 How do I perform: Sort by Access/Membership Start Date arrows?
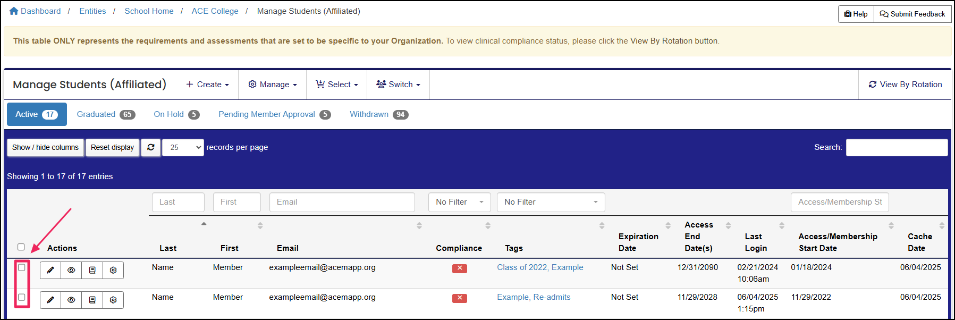tap(891, 225)
